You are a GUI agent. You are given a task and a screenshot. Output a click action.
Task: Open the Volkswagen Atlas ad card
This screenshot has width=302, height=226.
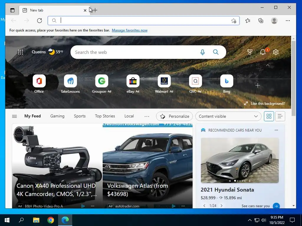147,166
